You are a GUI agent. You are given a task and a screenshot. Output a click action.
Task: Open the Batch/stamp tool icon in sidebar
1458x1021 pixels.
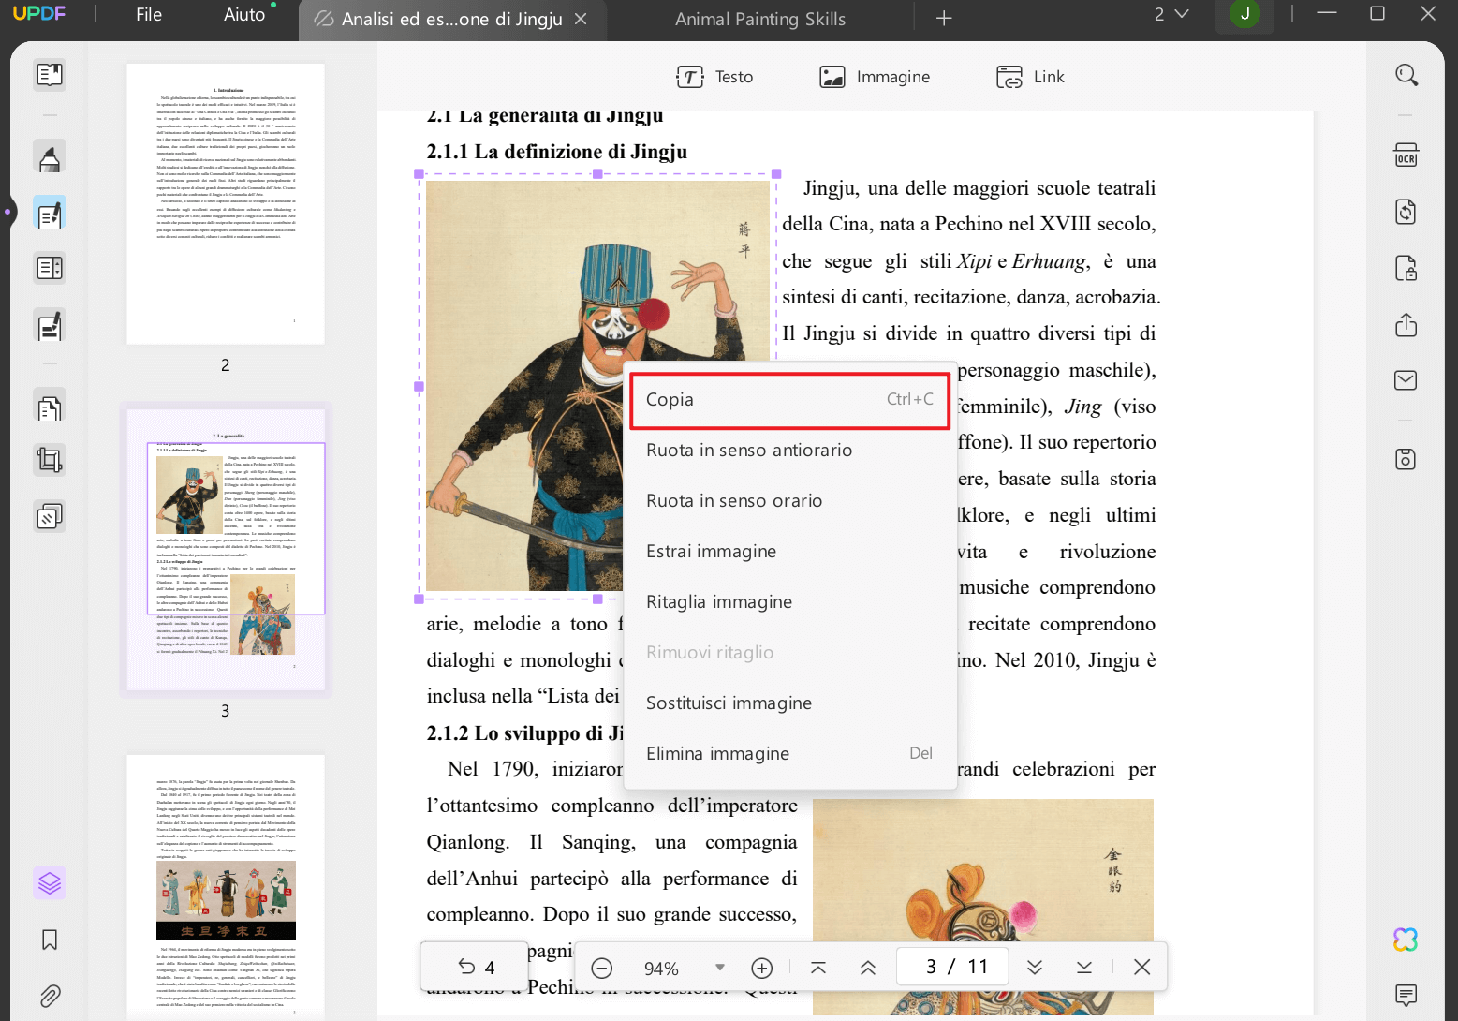point(50,516)
